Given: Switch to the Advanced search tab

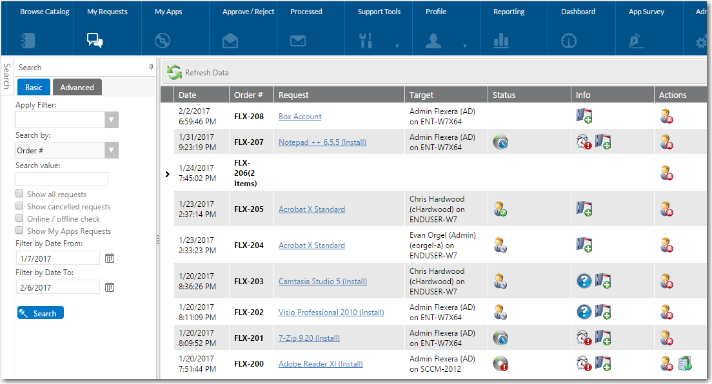Looking at the screenshot, I should click(77, 88).
